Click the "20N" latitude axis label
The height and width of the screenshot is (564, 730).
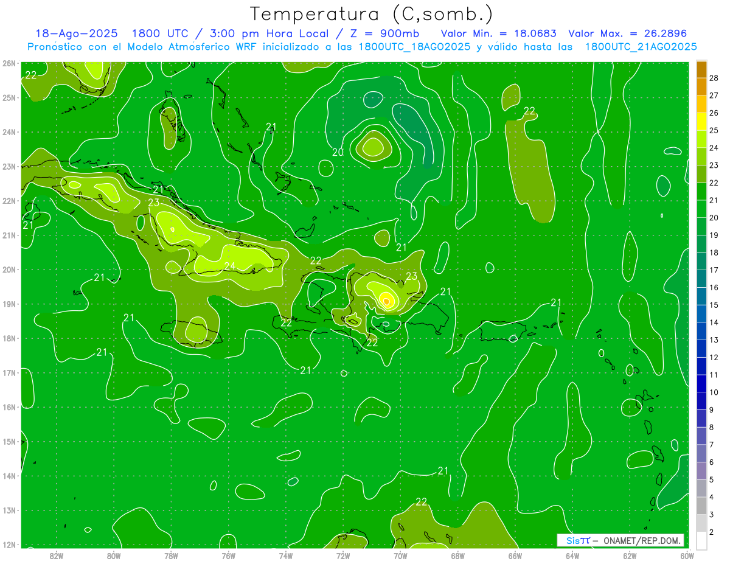[9, 270]
